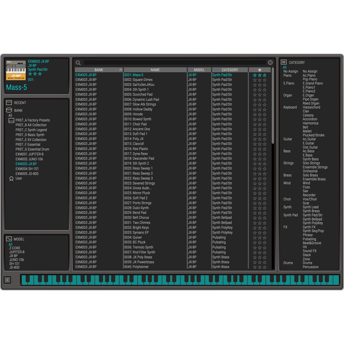This screenshot has height=344, width=344.
Task: Click the BANK cylinder icon
Action: point(9,110)
